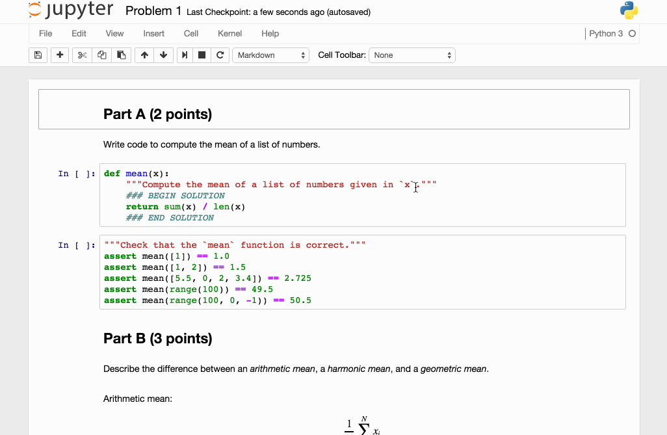This screenshot has width=667, height=435.
Task: Open the Kernel menu
Action: point(229,34)
